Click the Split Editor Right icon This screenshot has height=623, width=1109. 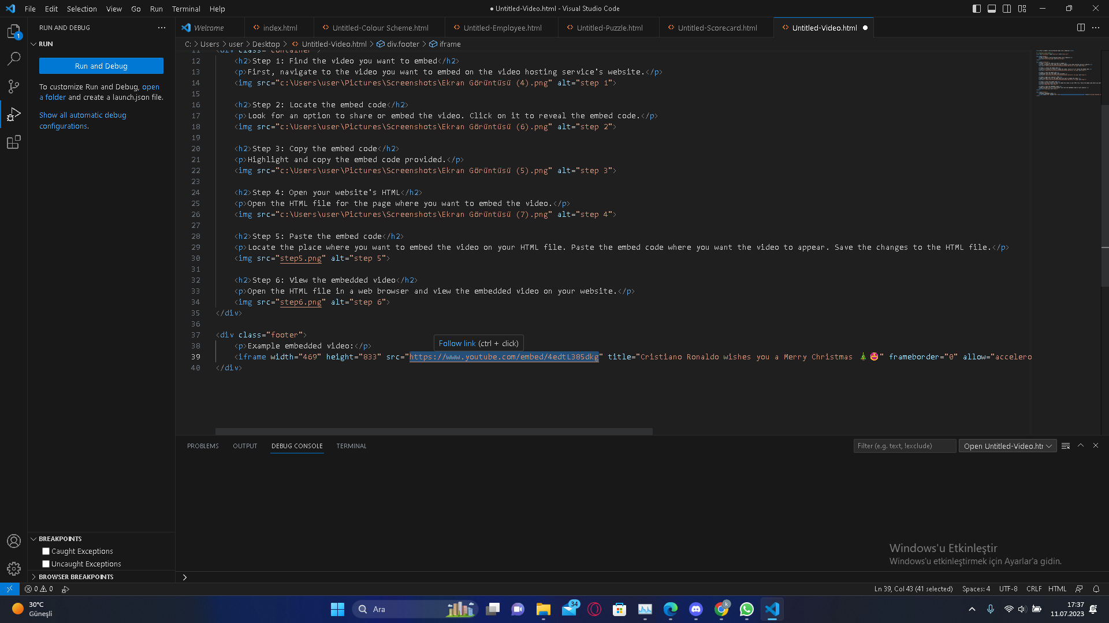[1081, 28]
